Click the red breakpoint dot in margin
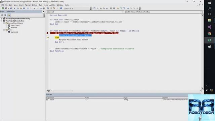The height and width of the screenshot is (121, 215). click(x=47, y=33)
